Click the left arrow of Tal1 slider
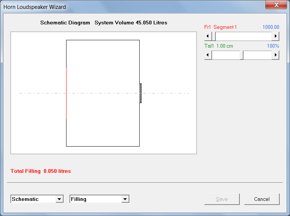 (208, 55)
